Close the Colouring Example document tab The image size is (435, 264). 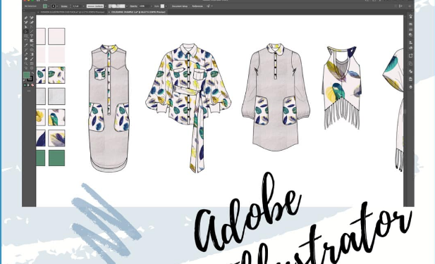tap(109, 12)
